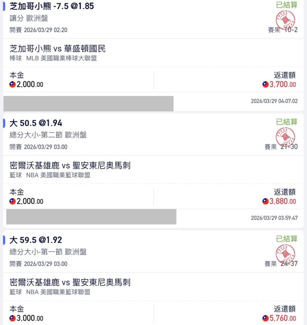Image resolution: width=307 pixels, height=325 pixels.
Task: Click the win stamp on Cubs bet
Action: [285, 21]
